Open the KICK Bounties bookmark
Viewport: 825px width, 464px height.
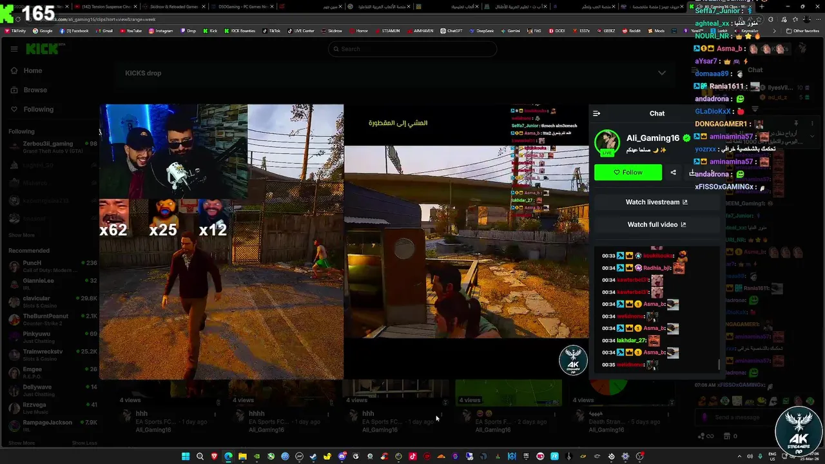[240, 31]
